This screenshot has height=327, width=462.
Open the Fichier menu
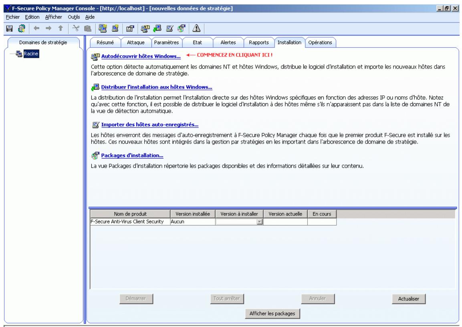[x=13, y=17]
